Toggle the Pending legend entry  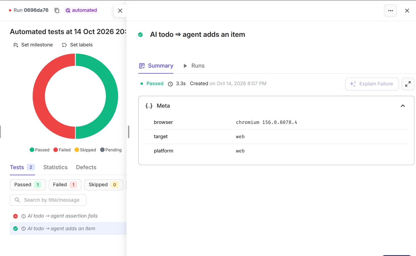click(111, 150)
